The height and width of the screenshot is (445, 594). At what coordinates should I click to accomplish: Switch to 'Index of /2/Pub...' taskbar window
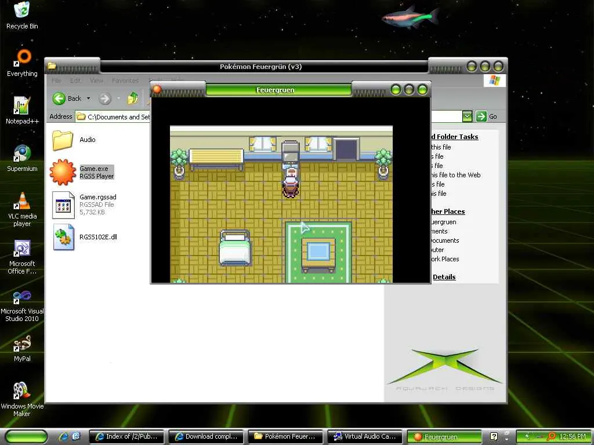coord(127,436)
